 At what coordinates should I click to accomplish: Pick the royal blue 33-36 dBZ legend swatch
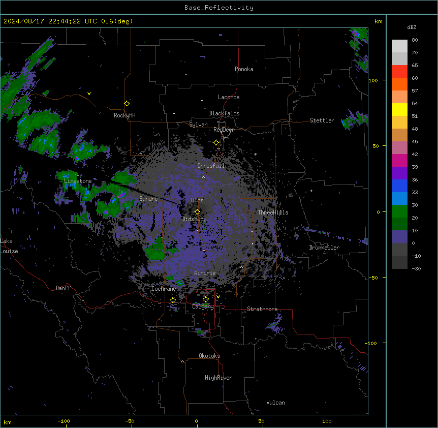point(399,186)
